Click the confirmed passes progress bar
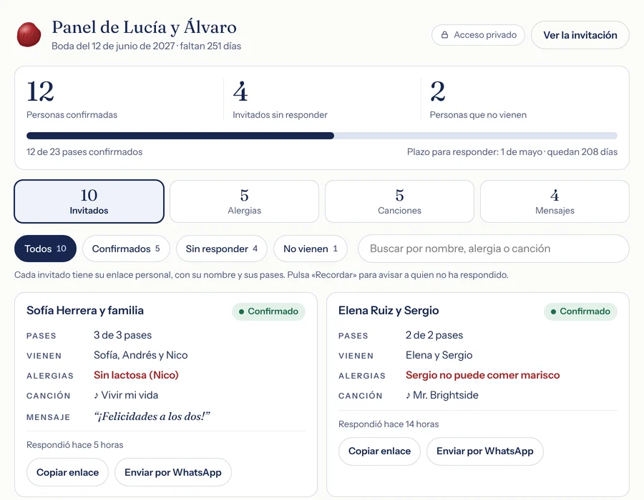Screen dimensions: 644x500 tap(322, 136)
